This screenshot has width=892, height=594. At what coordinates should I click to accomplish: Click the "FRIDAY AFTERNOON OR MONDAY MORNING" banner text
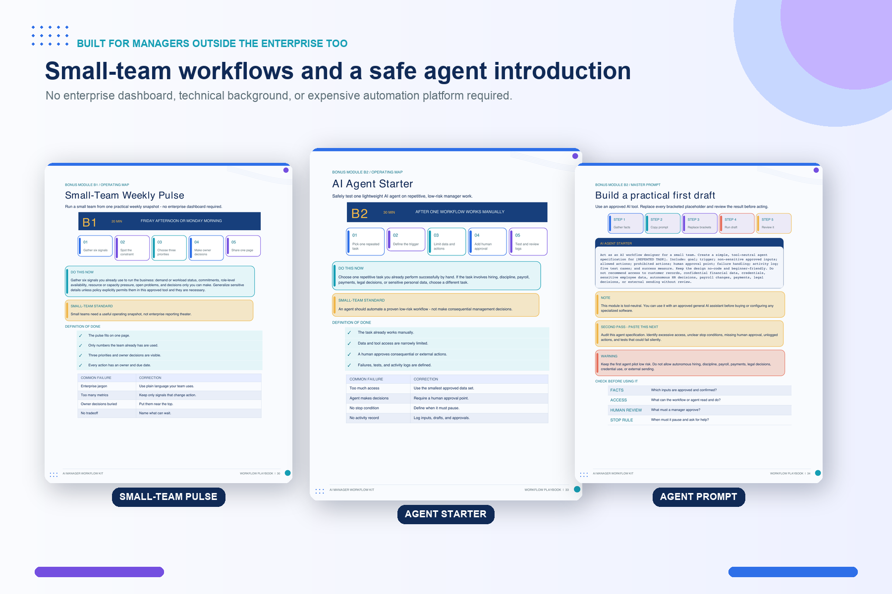181,221
